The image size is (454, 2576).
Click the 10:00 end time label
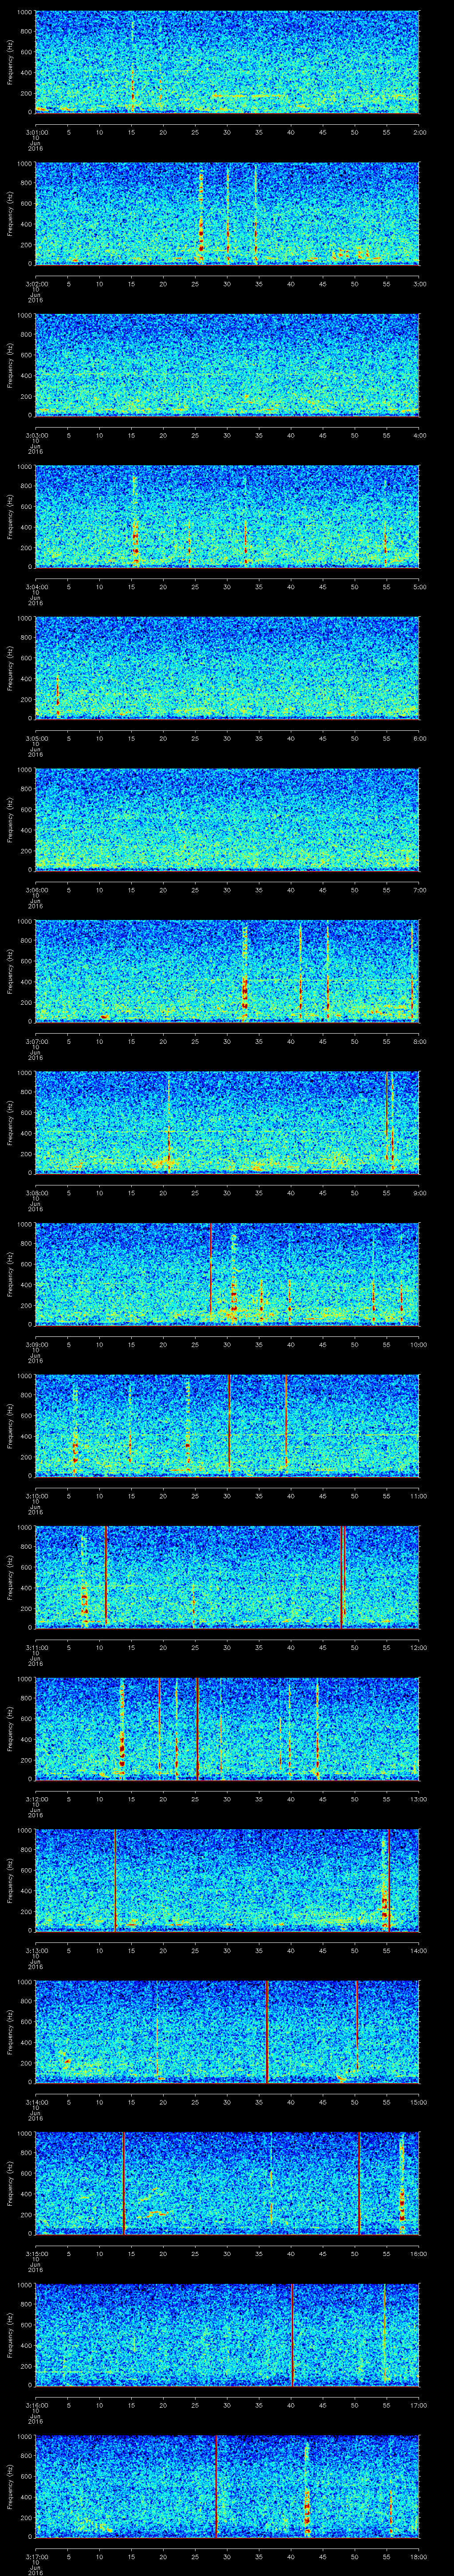[x=419, y=1345]
